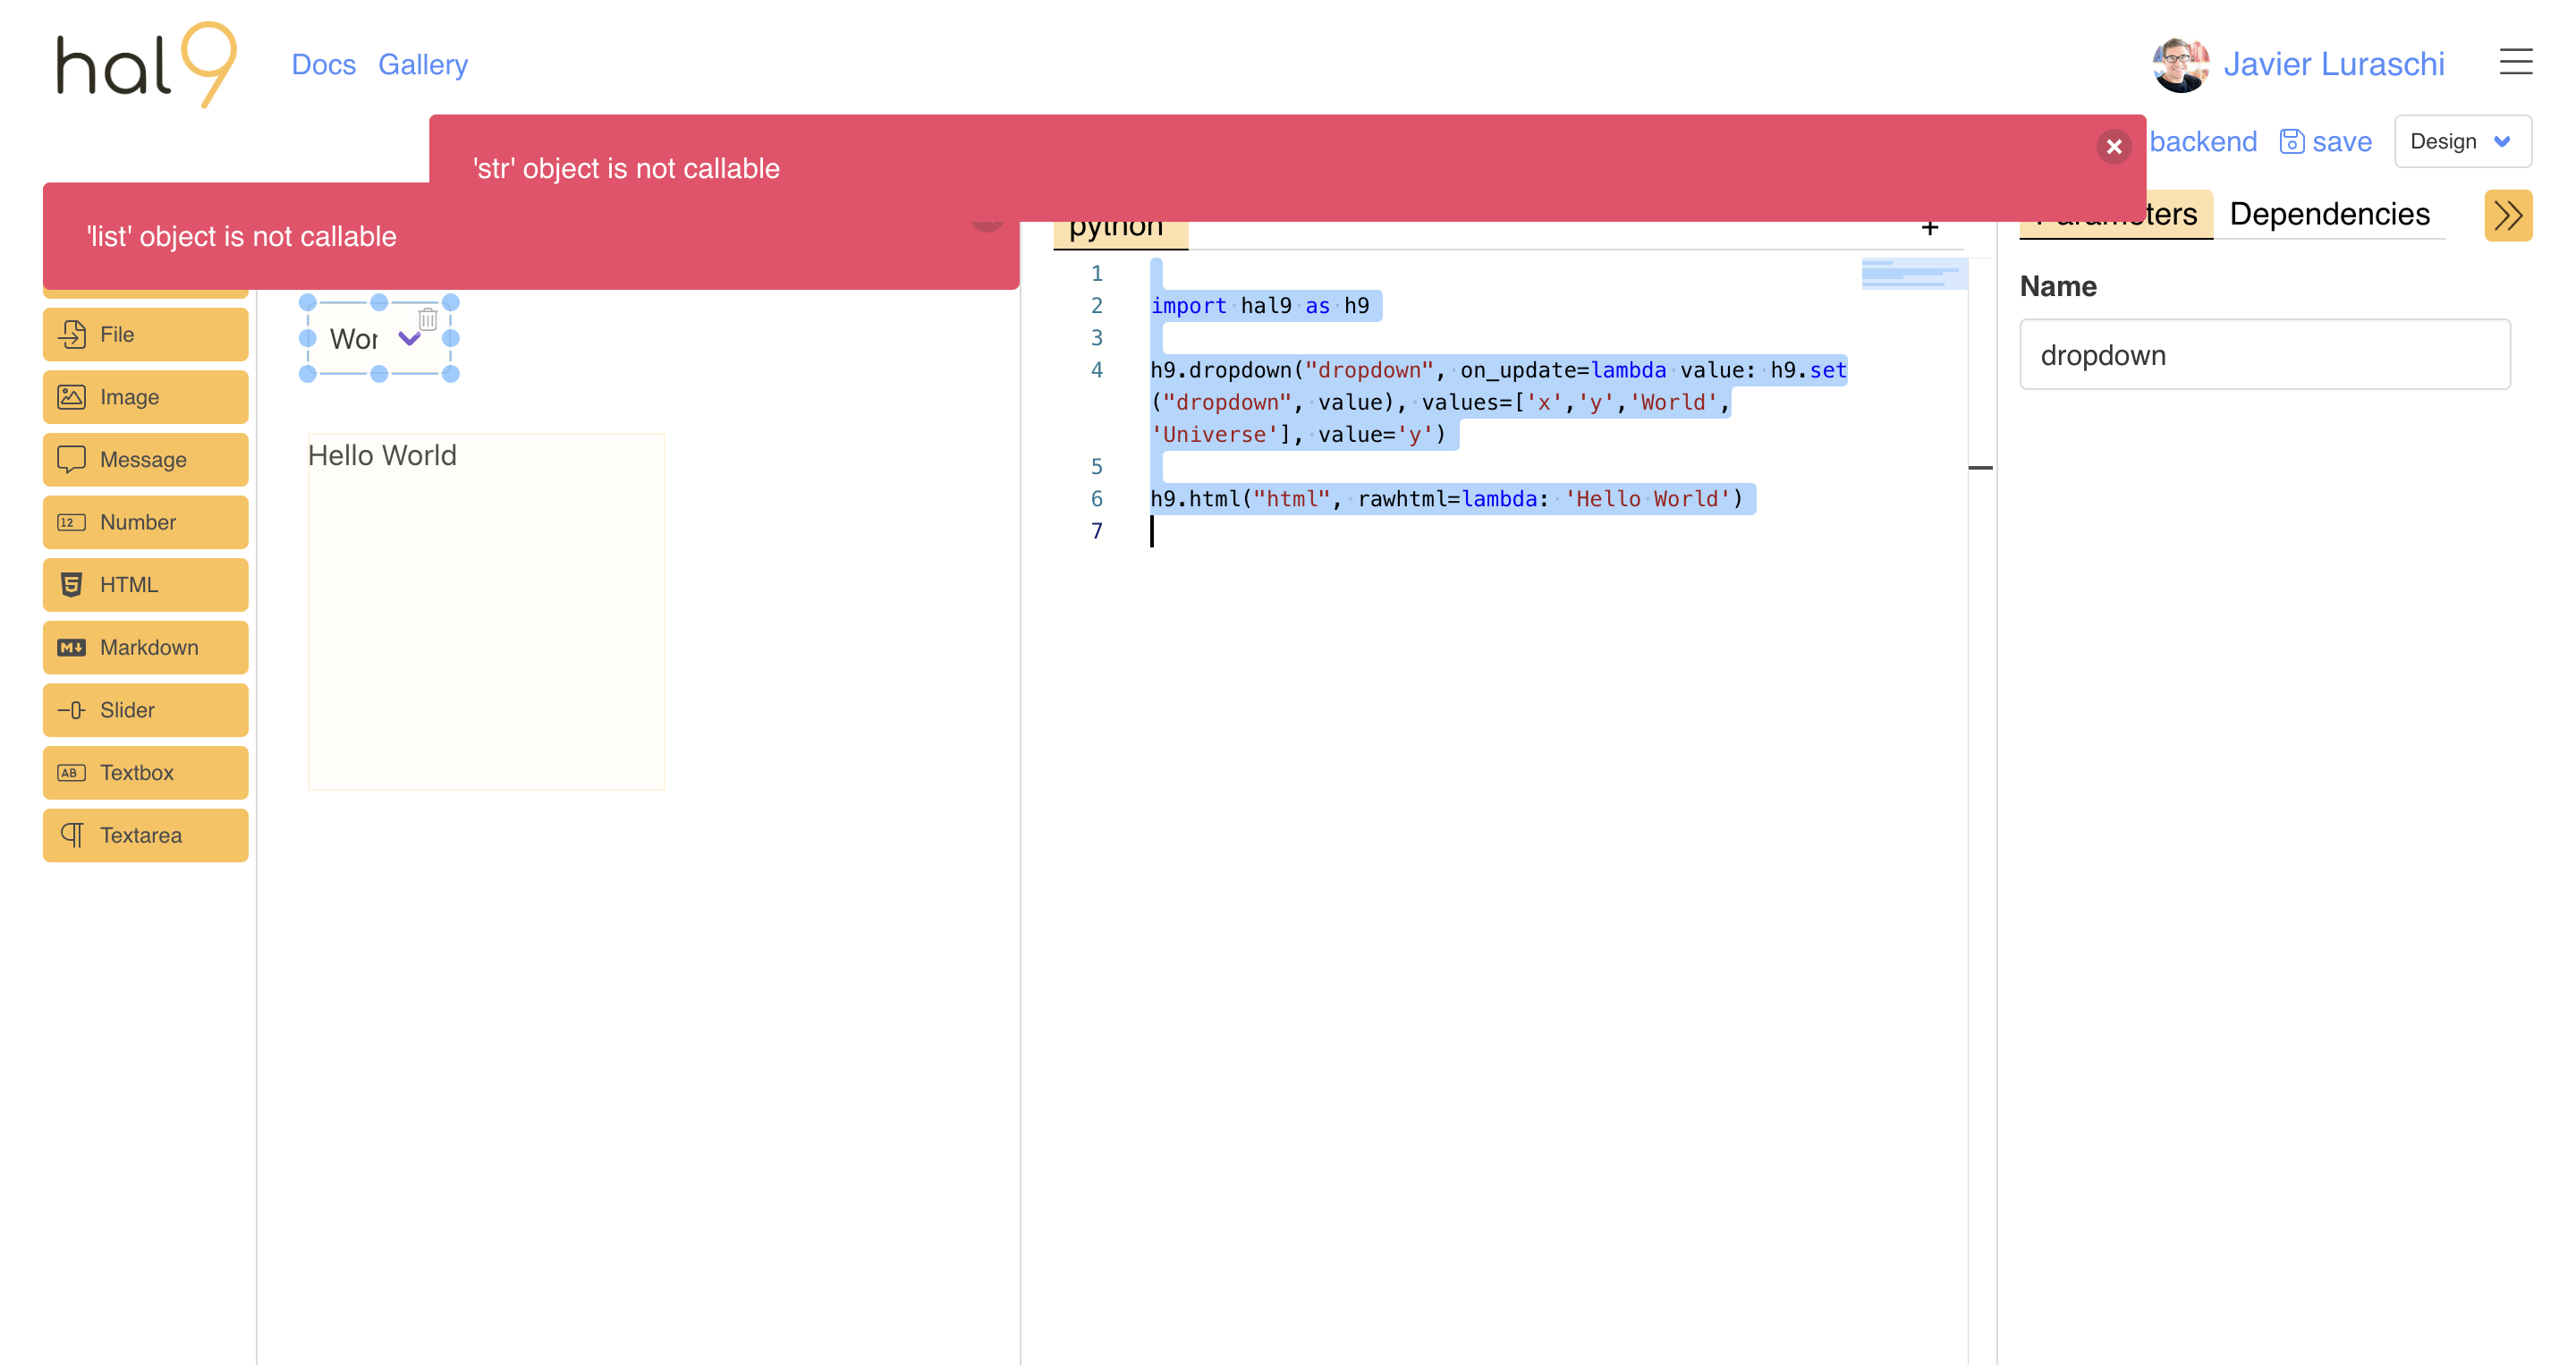Viewport: 2576px width, 1365px height.
Task: Add a Markdown component
Action: pos(146,647)
